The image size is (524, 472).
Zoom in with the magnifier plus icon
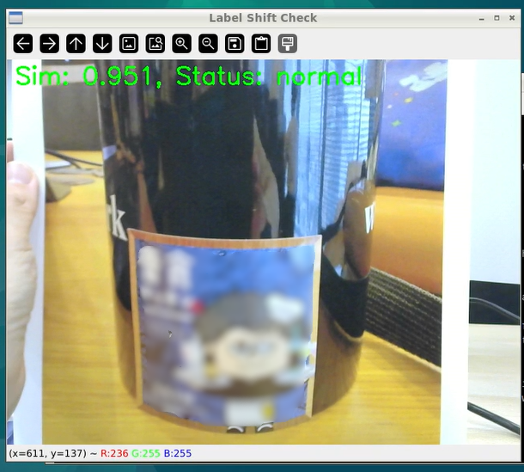tap(181, 43)
